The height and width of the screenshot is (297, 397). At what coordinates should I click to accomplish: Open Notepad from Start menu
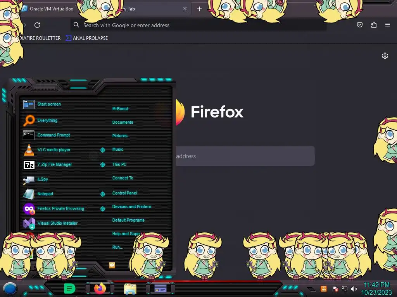tap(38, 194)
